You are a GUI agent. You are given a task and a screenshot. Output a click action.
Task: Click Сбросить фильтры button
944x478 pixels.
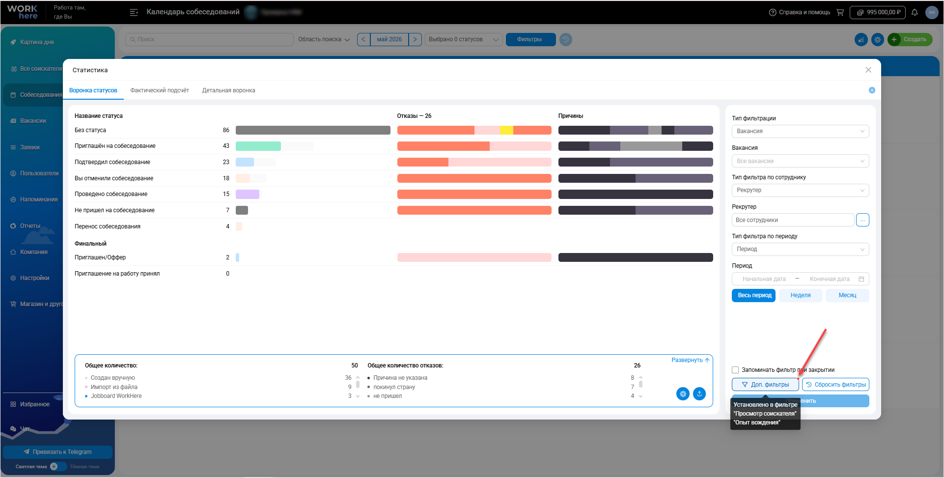(835, 385)
